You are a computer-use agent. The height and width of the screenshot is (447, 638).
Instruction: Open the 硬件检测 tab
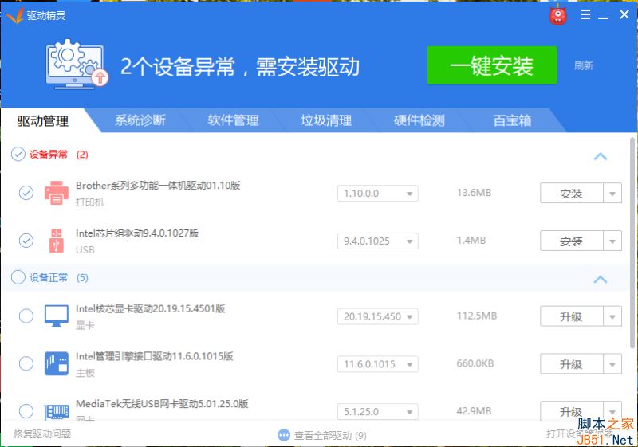pos(419,120)
